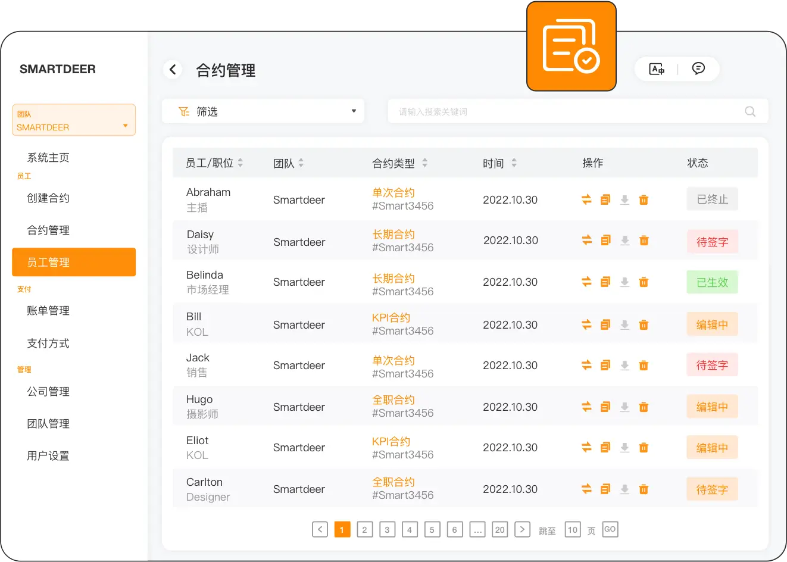Screen dimensions: 787x562
Task: Toggle sorting on 员工/职位 column
Action: pos(241,162)
